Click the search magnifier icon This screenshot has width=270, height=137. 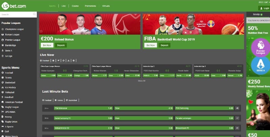click(x=34, y=14)
